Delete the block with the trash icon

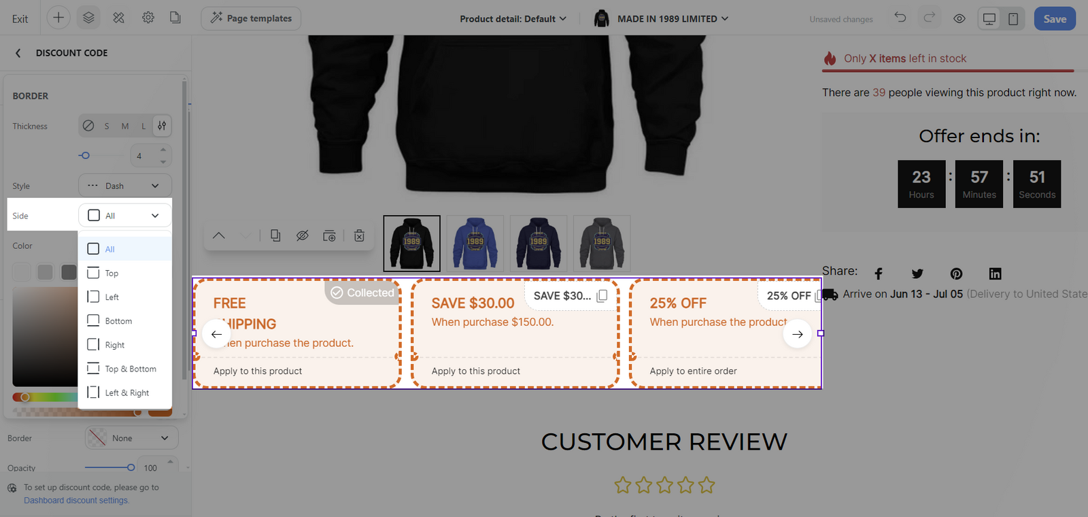pos(359,235)
